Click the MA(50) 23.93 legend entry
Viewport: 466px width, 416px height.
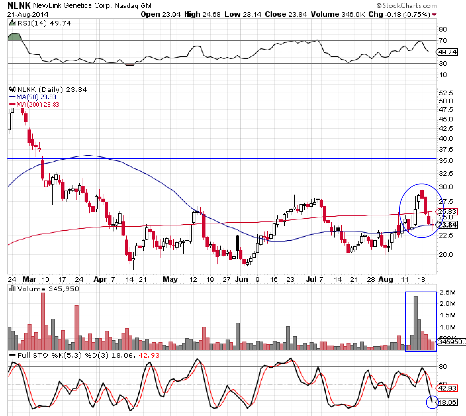[x=32, y=97]
